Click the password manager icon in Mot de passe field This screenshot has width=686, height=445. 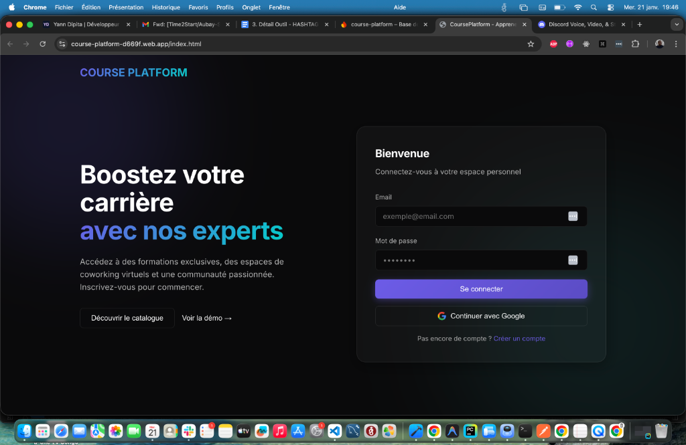coord(572,260)
